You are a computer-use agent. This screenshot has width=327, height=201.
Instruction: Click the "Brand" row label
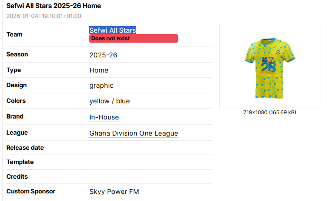click(15, 117)
